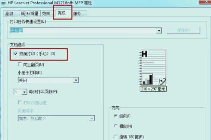Viewport: 211px width, 140px height.
Task: Open the 打印任务快速设置 dropdown
Action: pos(159,31)
